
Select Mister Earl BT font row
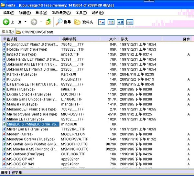tap(96, 129)
